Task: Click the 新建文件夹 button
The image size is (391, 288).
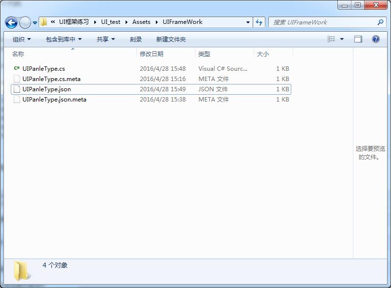Action: coord(171,39)
